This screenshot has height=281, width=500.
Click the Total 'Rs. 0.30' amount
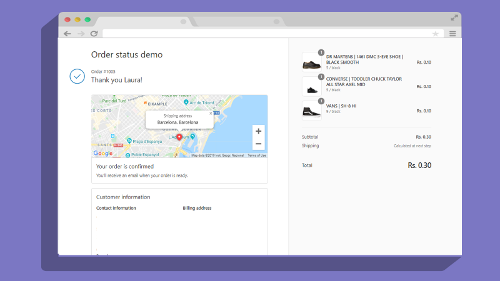click(419, 165)
